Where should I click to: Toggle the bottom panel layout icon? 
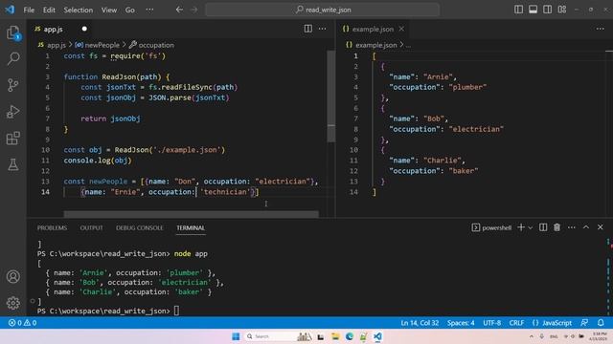click(x=533, y=10)
